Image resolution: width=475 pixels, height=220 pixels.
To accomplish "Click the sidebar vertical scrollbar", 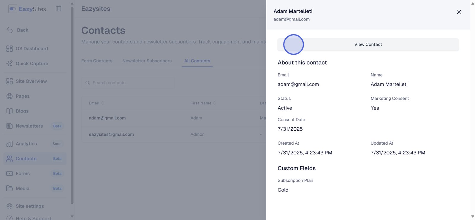I will point(72,104).
